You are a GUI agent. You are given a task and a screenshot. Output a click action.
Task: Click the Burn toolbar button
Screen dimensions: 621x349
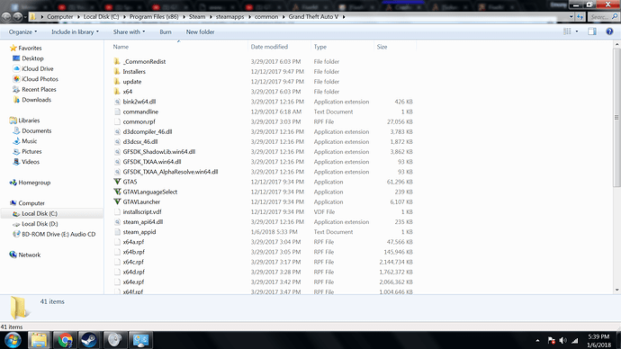click(x=166, y=32)
